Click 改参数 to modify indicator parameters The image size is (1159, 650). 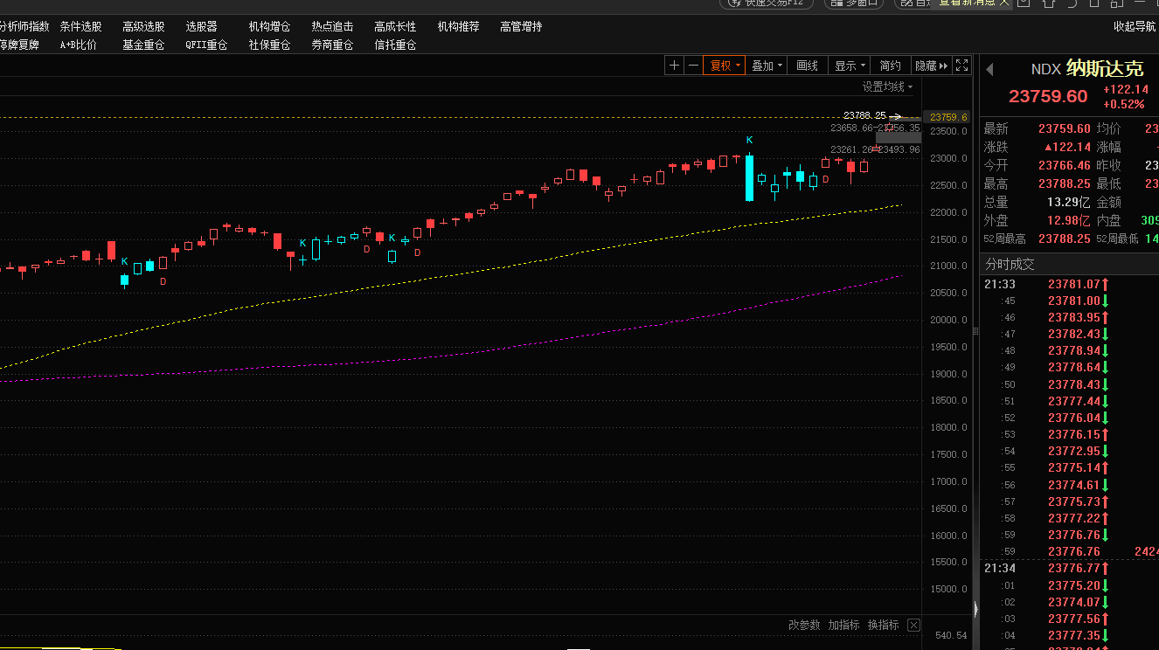pyautogui.click(x=804, y=625)
